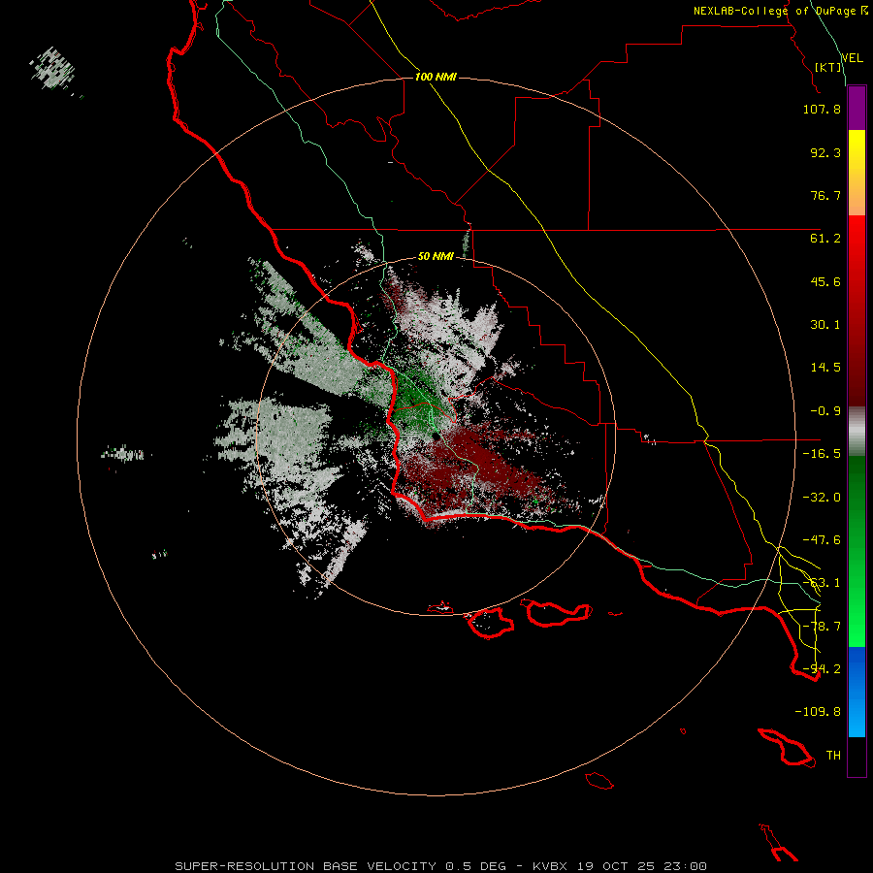
Task: Select the -47.6 scale value
Action: (822, 540)
